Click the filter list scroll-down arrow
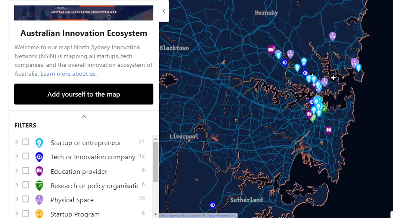The height and width of the screenshot is (219, 393). [x=155, y=214]
